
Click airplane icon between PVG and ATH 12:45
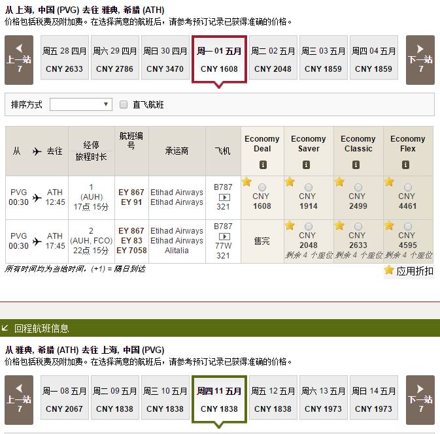[x=37, y=198]
